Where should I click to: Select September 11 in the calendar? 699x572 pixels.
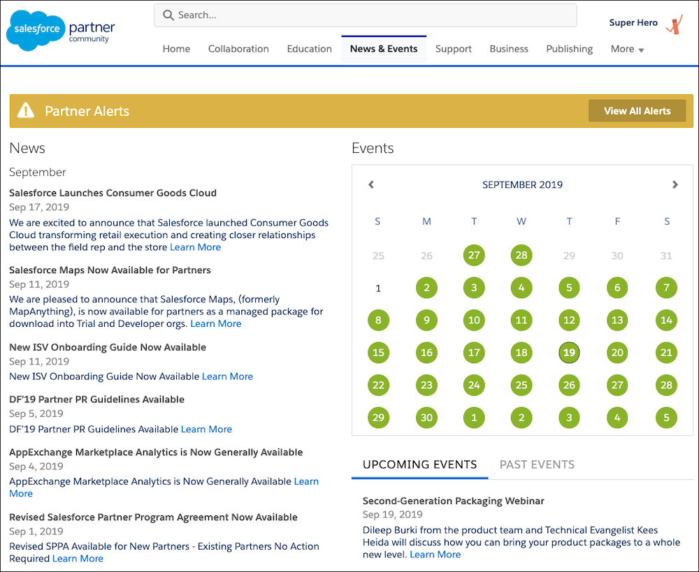(521, 321)
